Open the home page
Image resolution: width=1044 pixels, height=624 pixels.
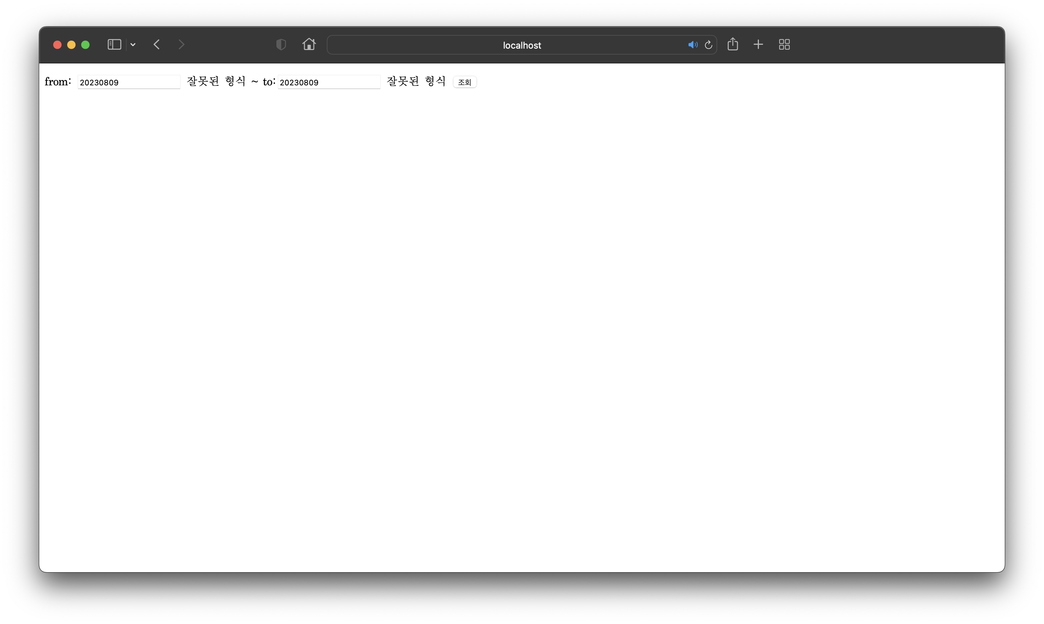(309, 44)
